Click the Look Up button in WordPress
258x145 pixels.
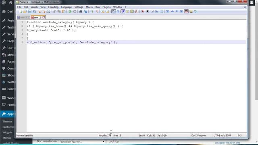click(x=114, y=141)
